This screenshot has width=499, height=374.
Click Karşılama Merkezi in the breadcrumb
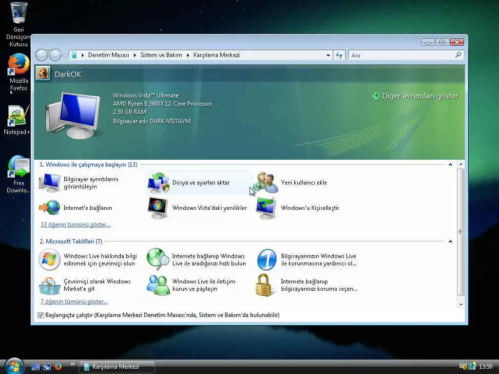(x=216, y=55)
